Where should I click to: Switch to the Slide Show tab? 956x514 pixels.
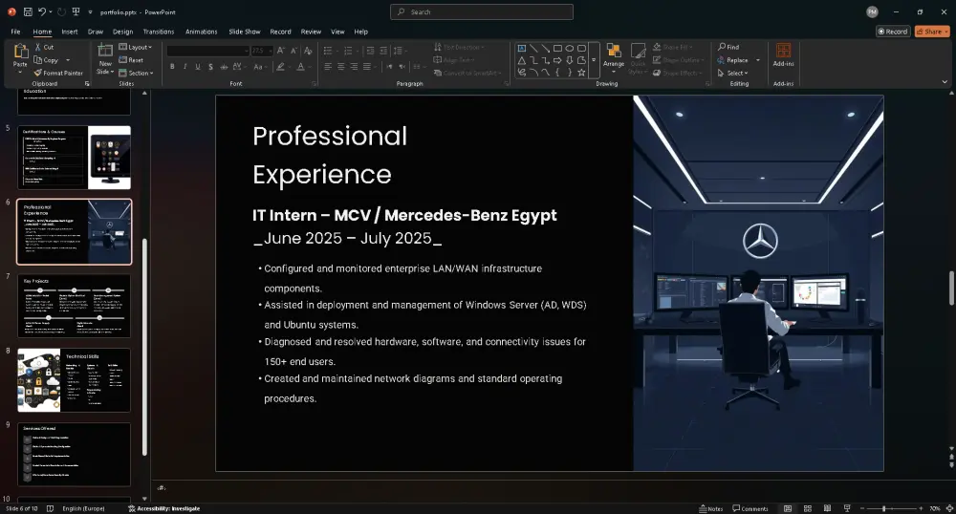[245, 32]
